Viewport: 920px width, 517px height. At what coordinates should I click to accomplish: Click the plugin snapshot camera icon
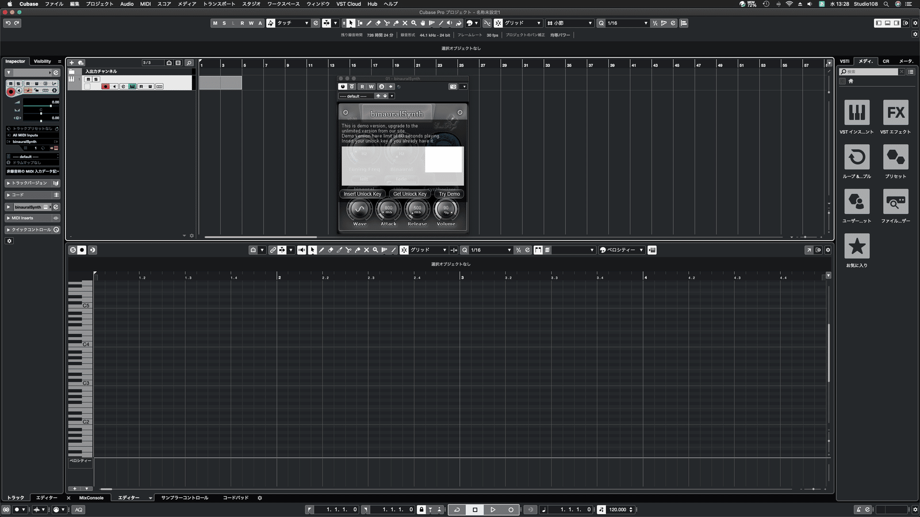[453, 87]
